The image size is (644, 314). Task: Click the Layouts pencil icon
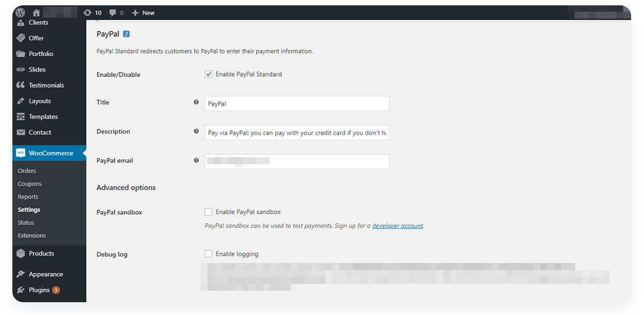(x=21, y=101)
